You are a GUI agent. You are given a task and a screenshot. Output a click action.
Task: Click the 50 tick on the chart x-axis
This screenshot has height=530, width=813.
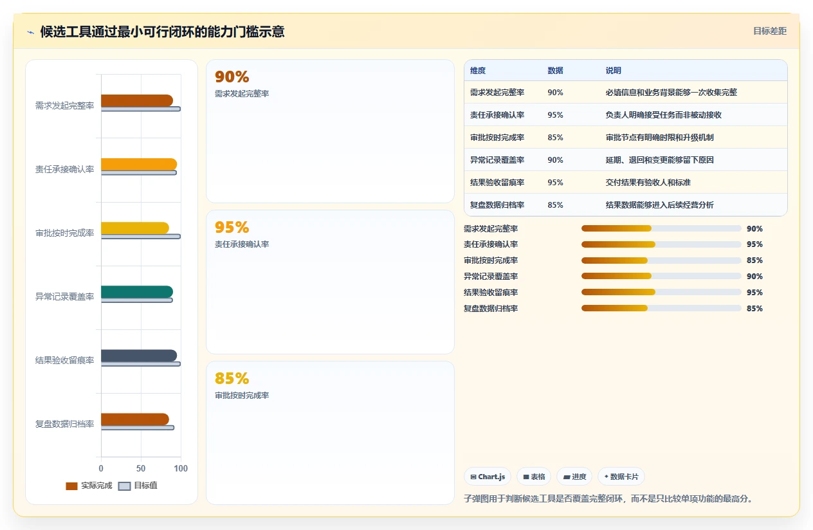(x=141, y=468)
